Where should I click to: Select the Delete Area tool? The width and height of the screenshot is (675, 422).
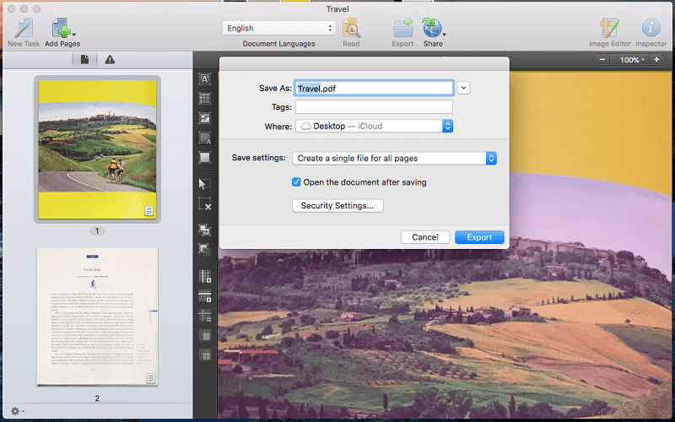205,203
